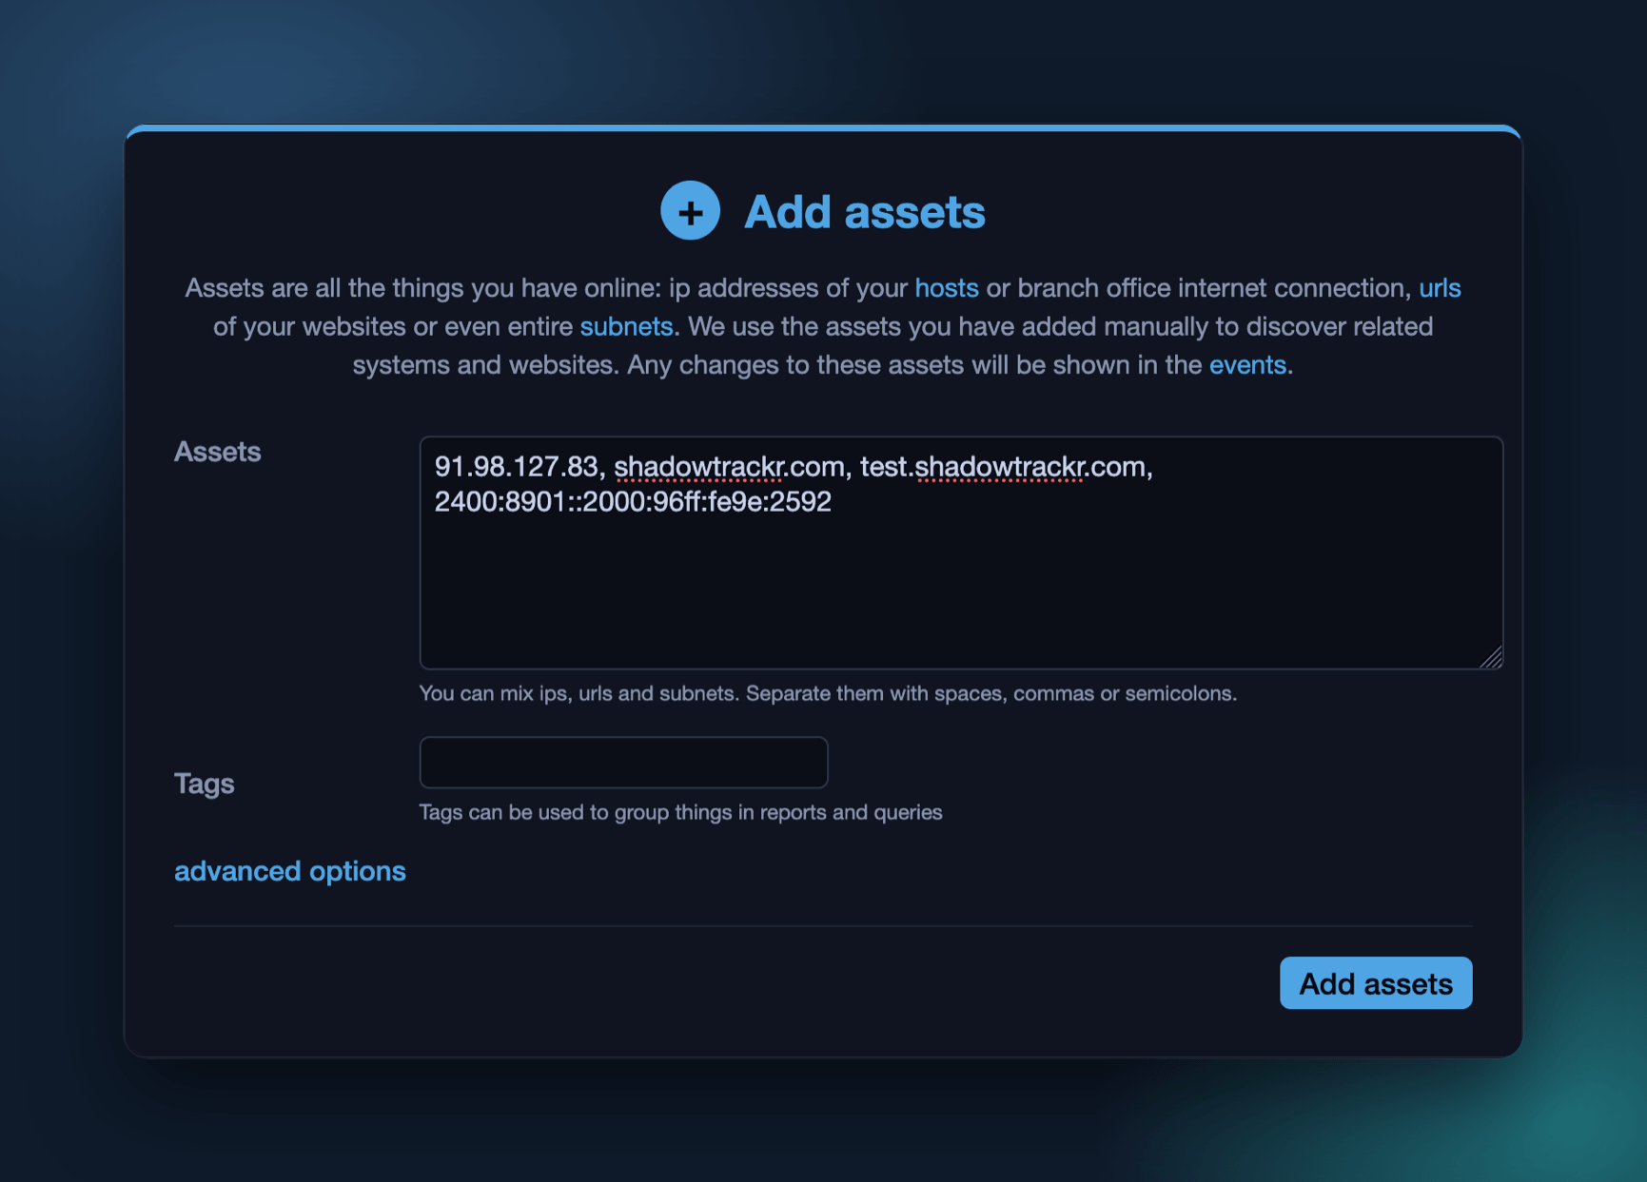Image resolution: width=1647 pixels, height=1182 pixels.
Task: Grab the Assets textarea resize handle
Action: tap(1491, 657)
